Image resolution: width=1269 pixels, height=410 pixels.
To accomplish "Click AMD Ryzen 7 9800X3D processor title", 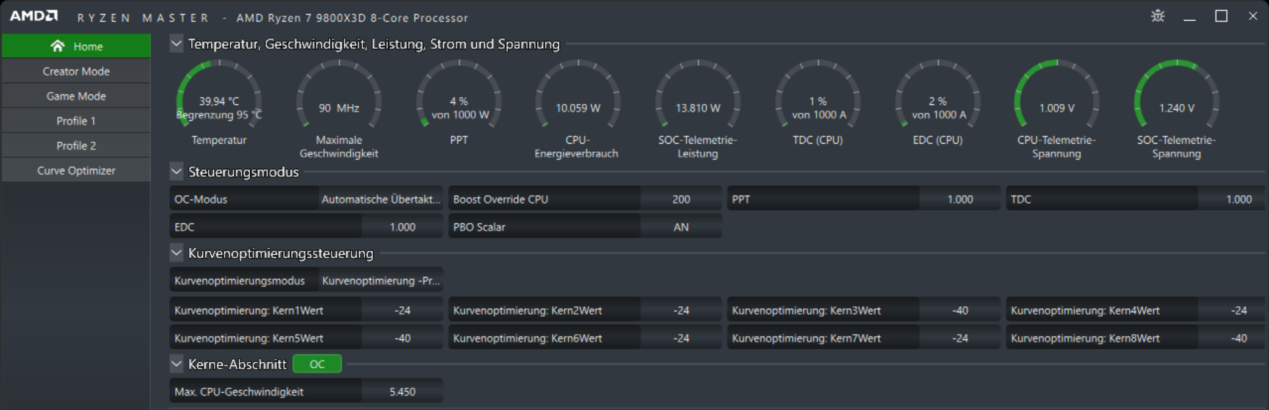I will click(x=352, y=18).
